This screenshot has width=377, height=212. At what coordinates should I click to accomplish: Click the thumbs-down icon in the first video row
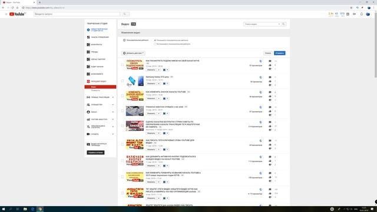270,69
